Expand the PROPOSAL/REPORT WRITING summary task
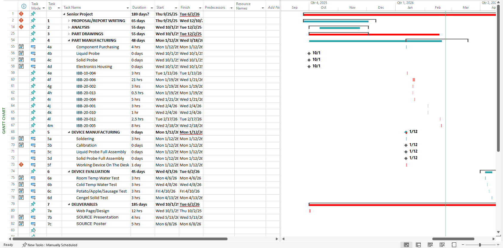Viewport: 503px width, 248px height. pyautogui.click(x=69, y=21)
